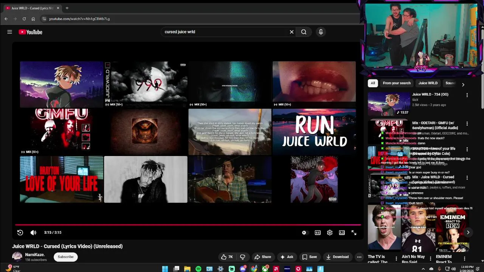Image resolution: width=484 pixels, height=272 pixels.
Task: Show hidden system tray icons
Action: tap(423, 269)
